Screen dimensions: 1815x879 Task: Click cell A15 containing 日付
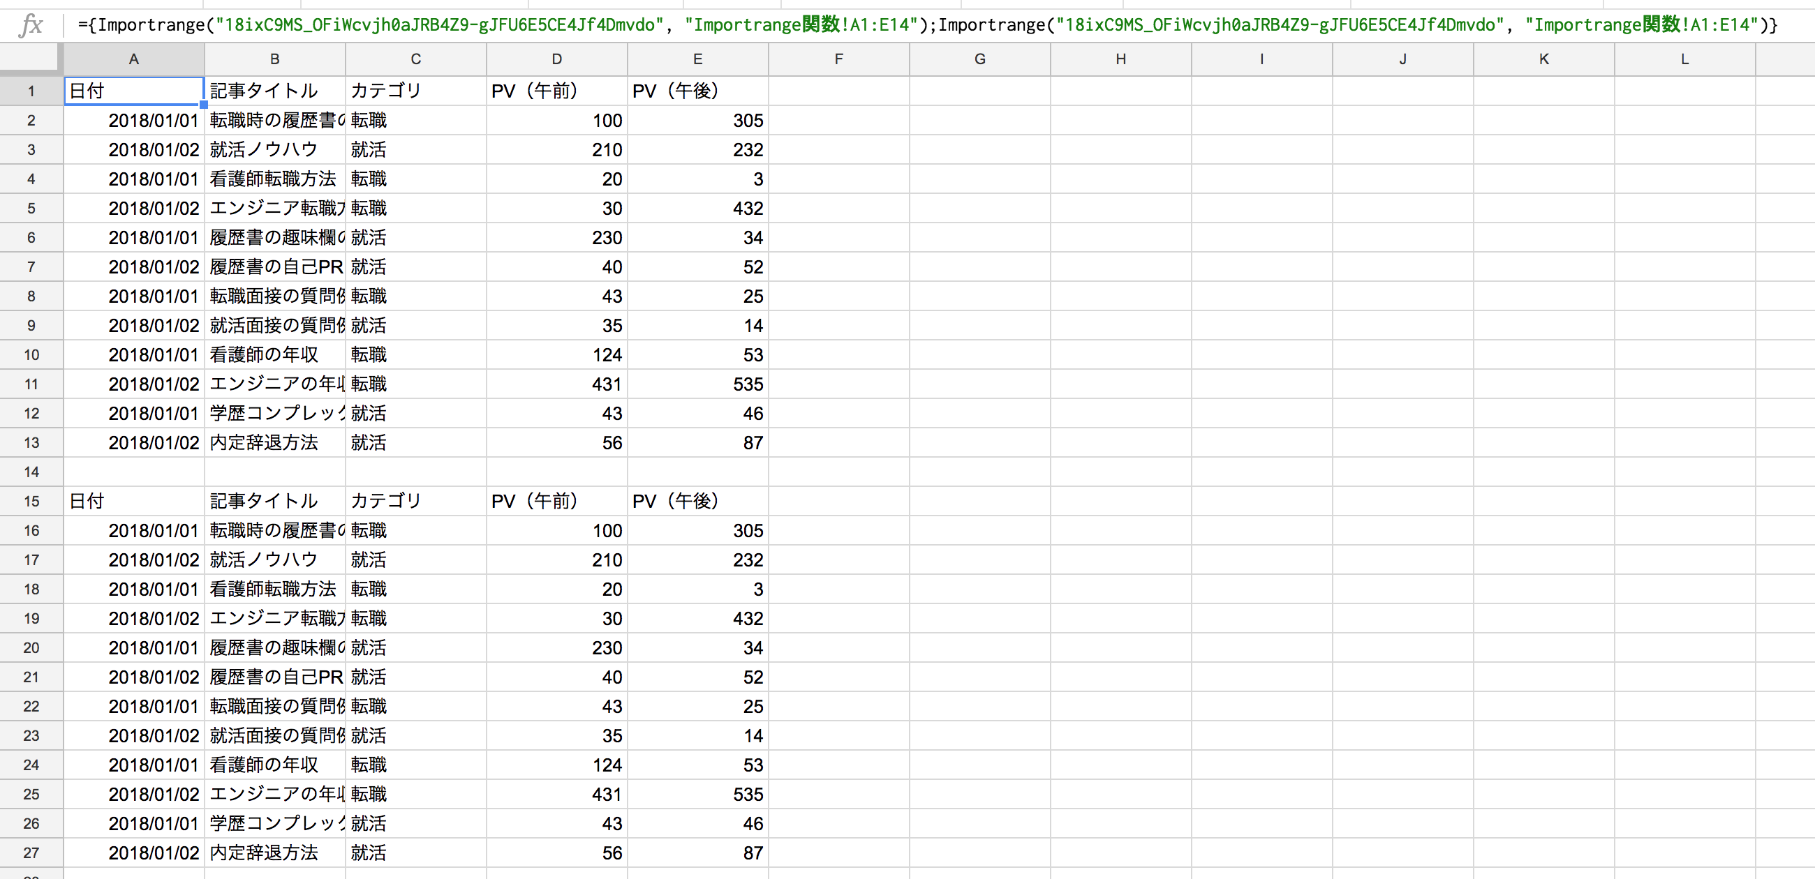click(134, 502)
